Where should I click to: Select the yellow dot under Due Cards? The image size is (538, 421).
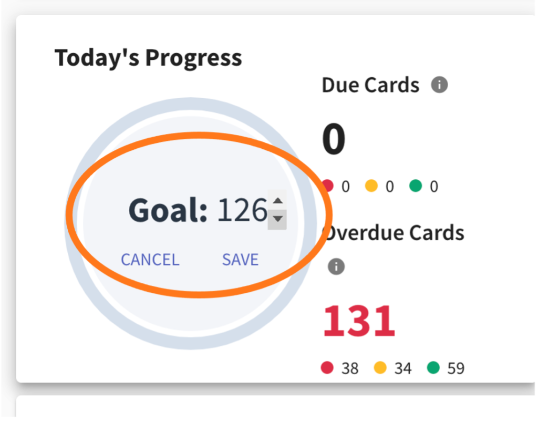coord(371,186)
